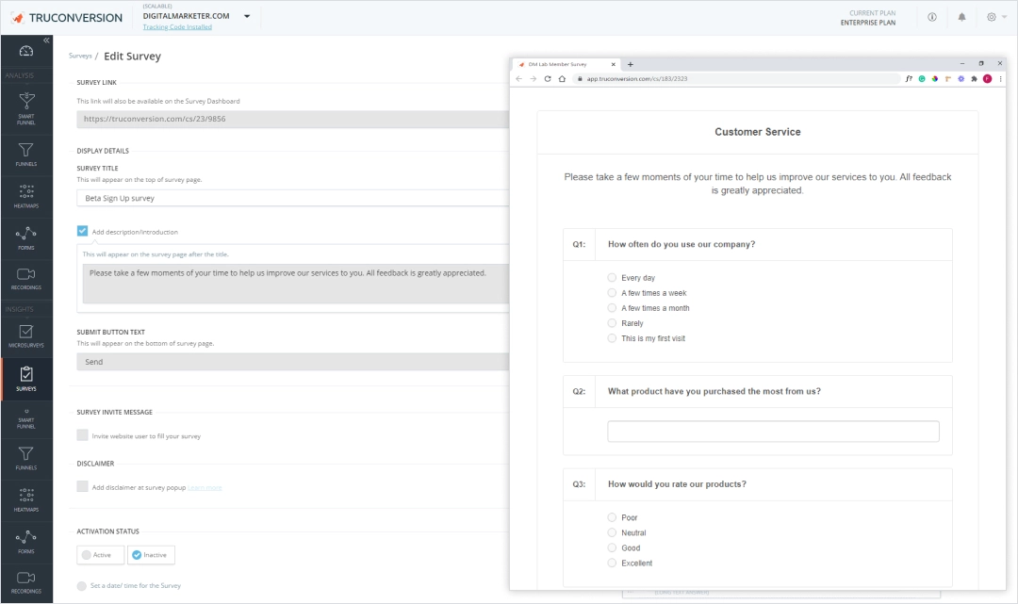Select the DM Lab Member Survey browser tab
This screenshot has height=604, width=1018.
557,64
